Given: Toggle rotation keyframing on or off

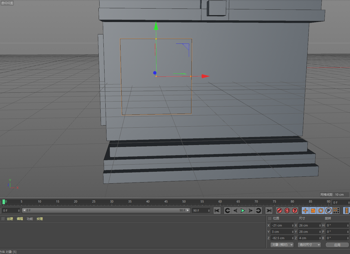Looking at the screenshot, I should pyautogui.click(x=321, y=211).
